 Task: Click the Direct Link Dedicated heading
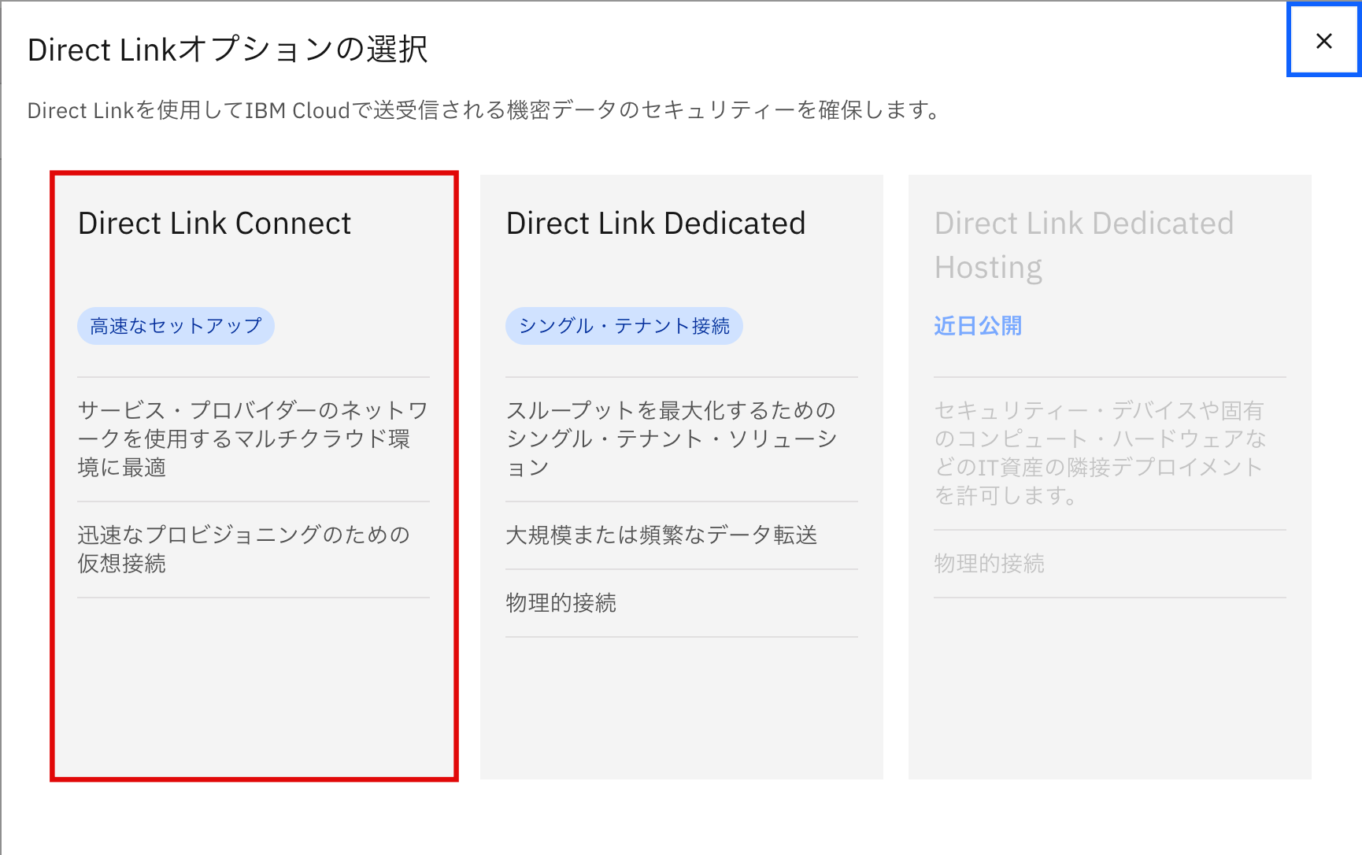(x=656, y=223)
